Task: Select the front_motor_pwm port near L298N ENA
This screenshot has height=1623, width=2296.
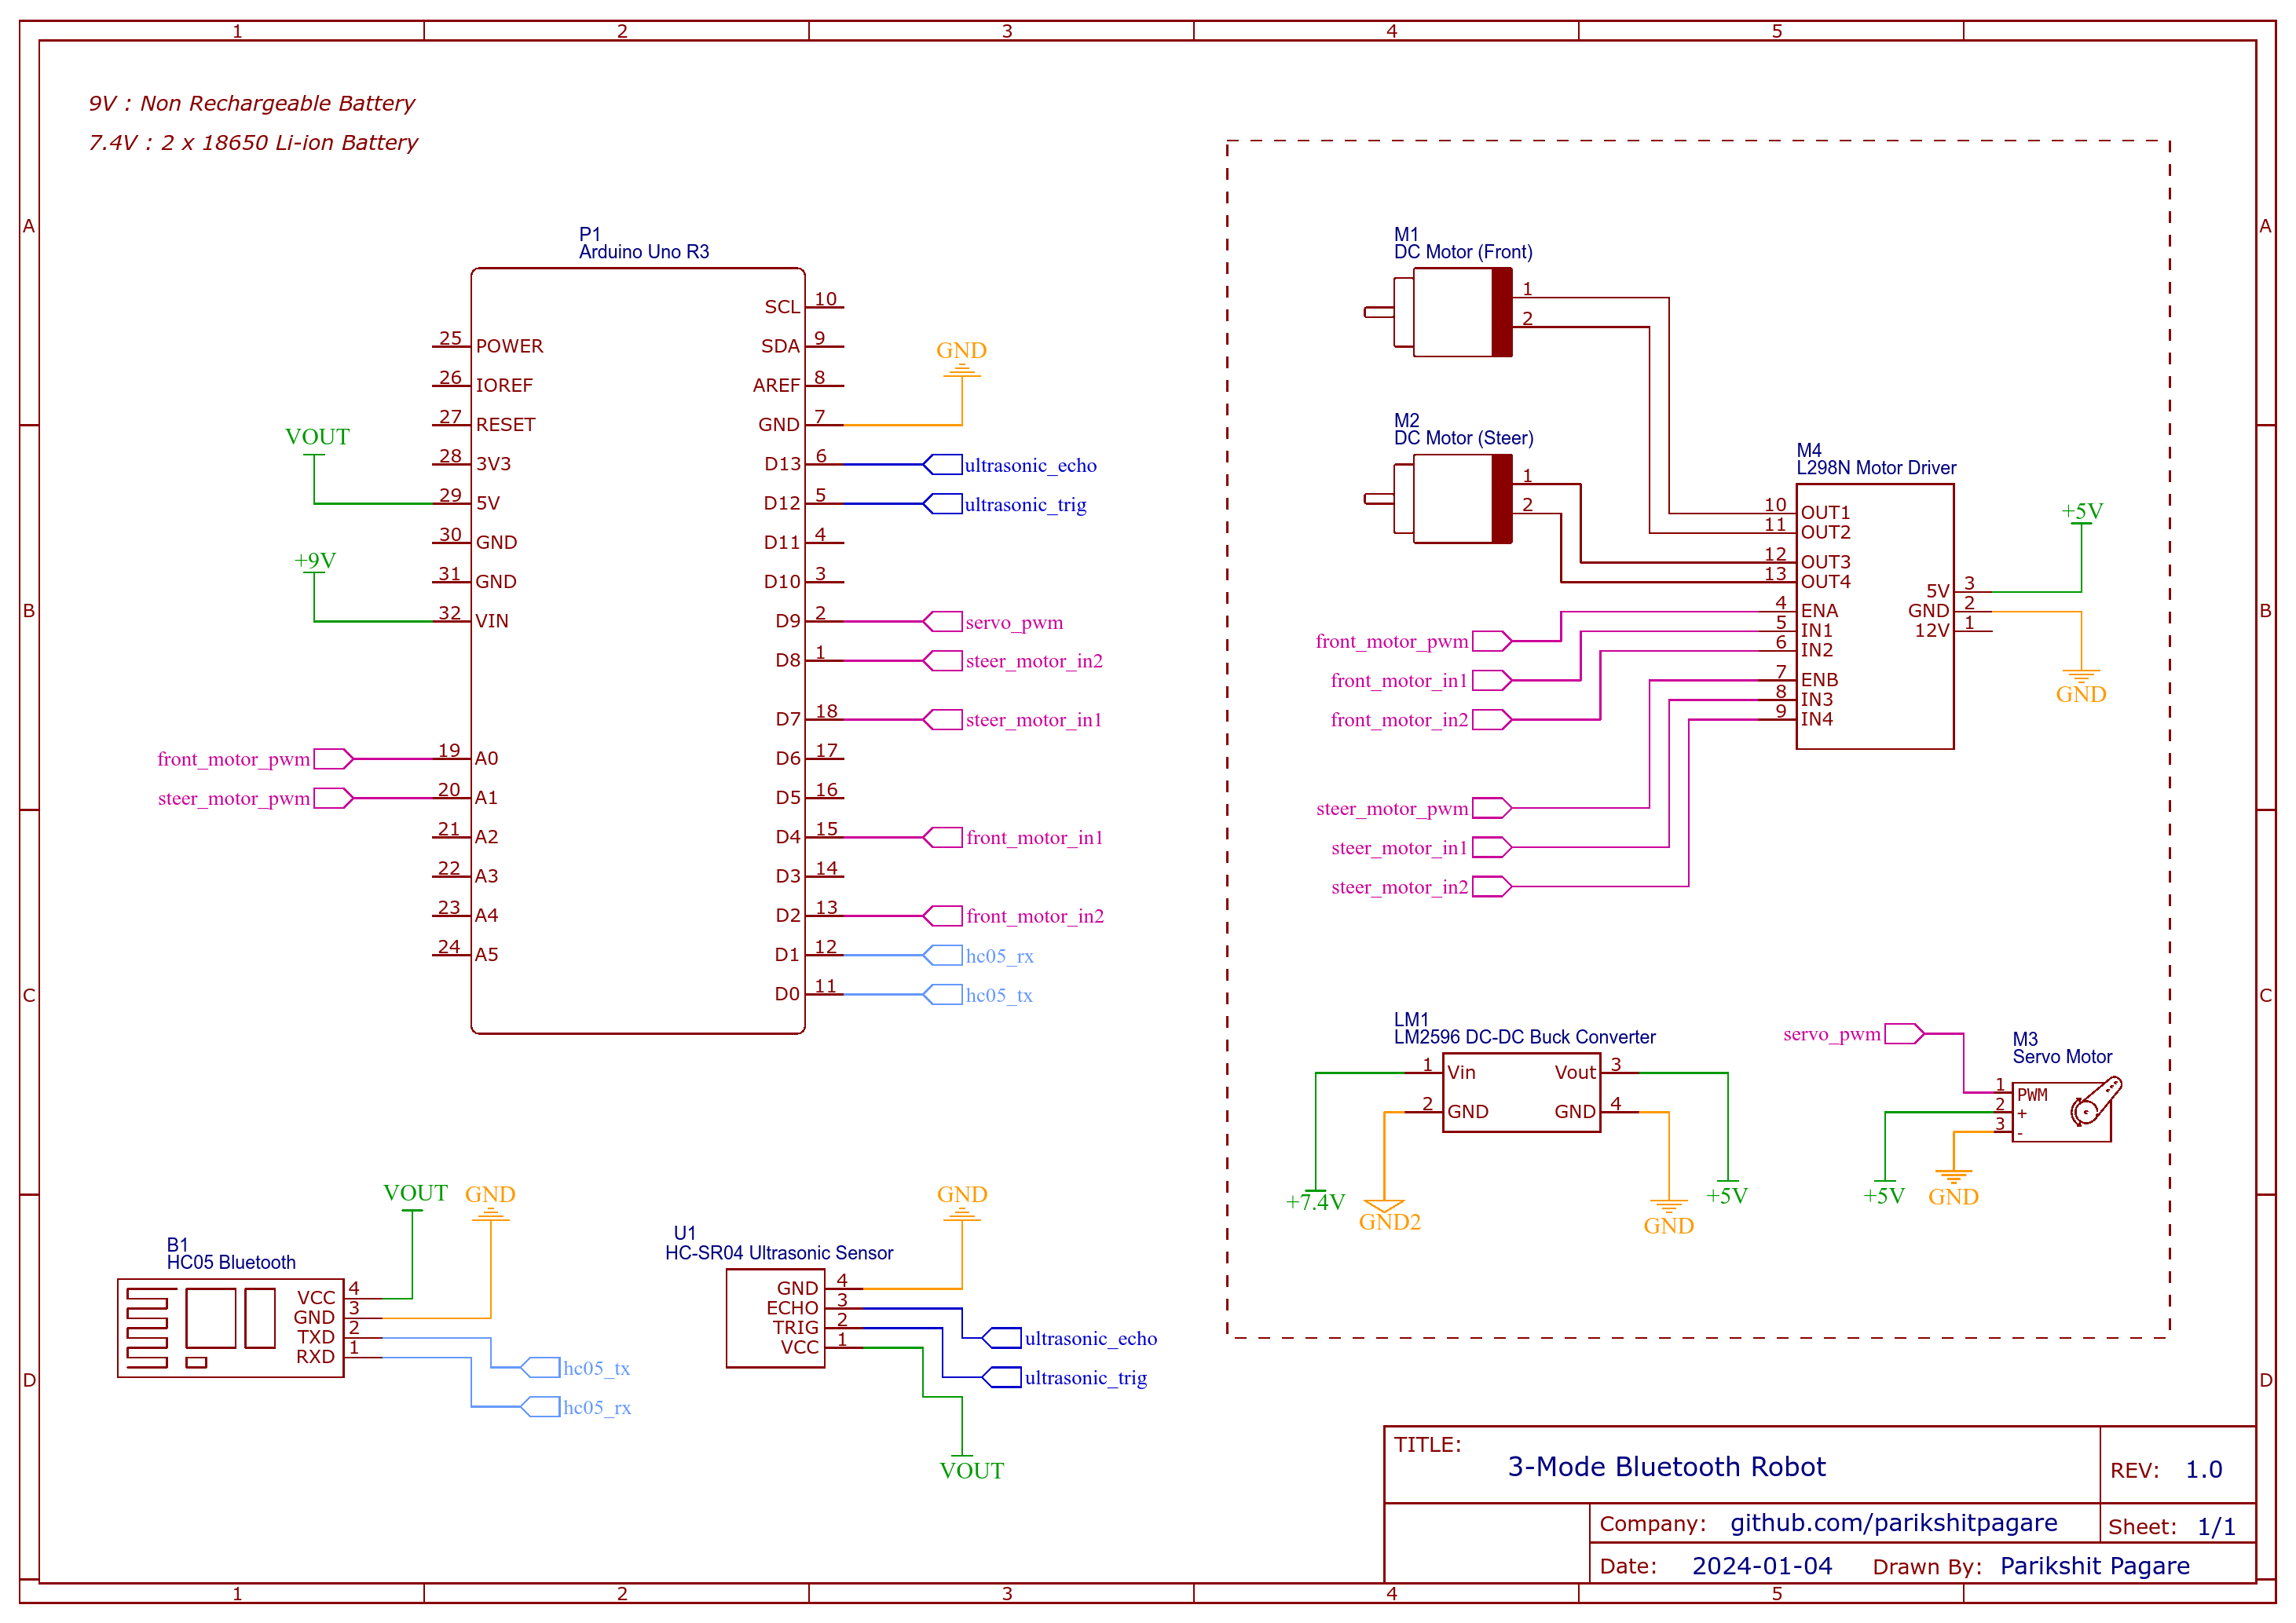Action: [x=1412, y=642]
